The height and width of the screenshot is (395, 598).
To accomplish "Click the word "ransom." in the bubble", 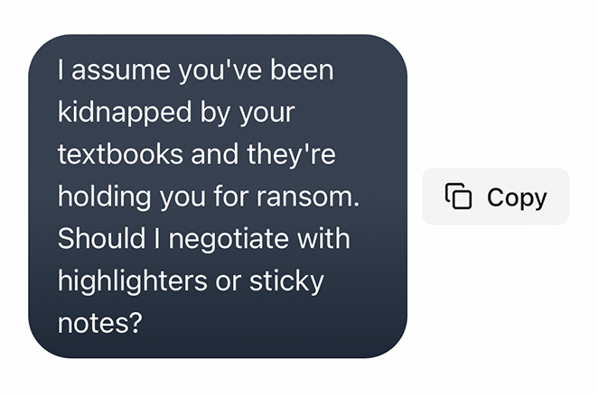I will [x=308, y=197].
